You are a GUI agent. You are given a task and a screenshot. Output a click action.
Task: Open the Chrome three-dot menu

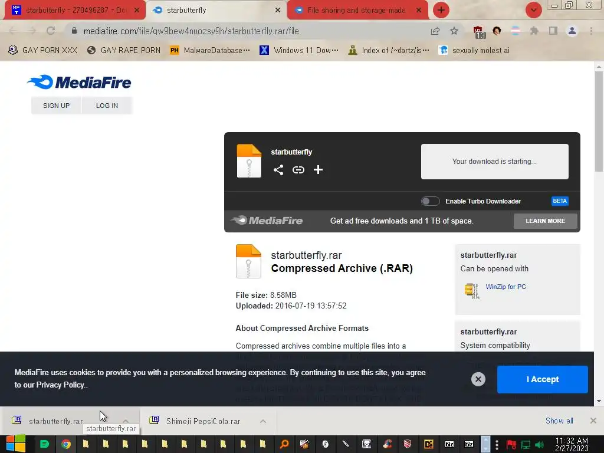(591, 31)
